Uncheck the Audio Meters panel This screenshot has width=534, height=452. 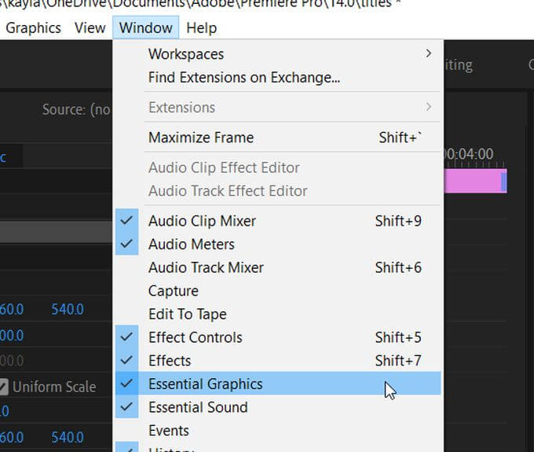tap(191, 244)
